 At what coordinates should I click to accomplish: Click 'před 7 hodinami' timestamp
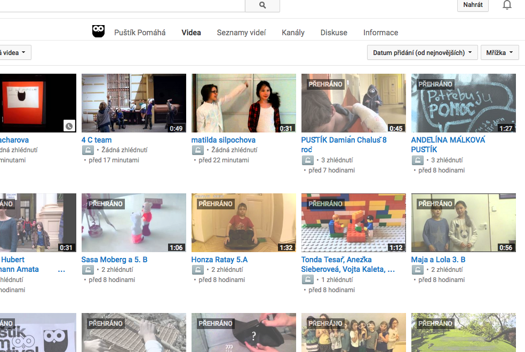[331, 170]
